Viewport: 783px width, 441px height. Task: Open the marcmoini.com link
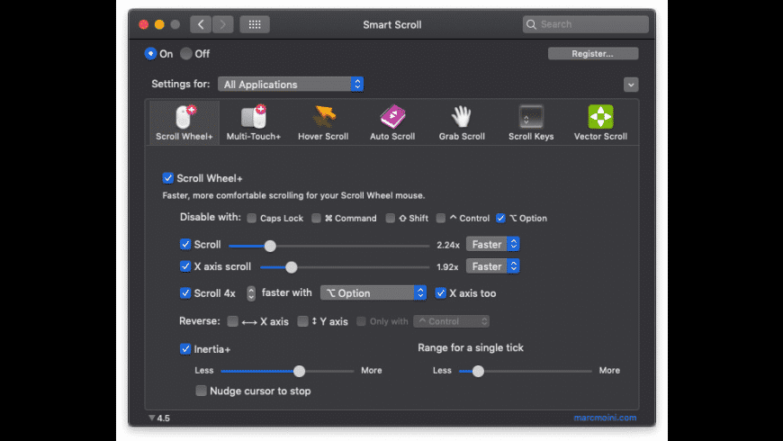pos(605,418)
